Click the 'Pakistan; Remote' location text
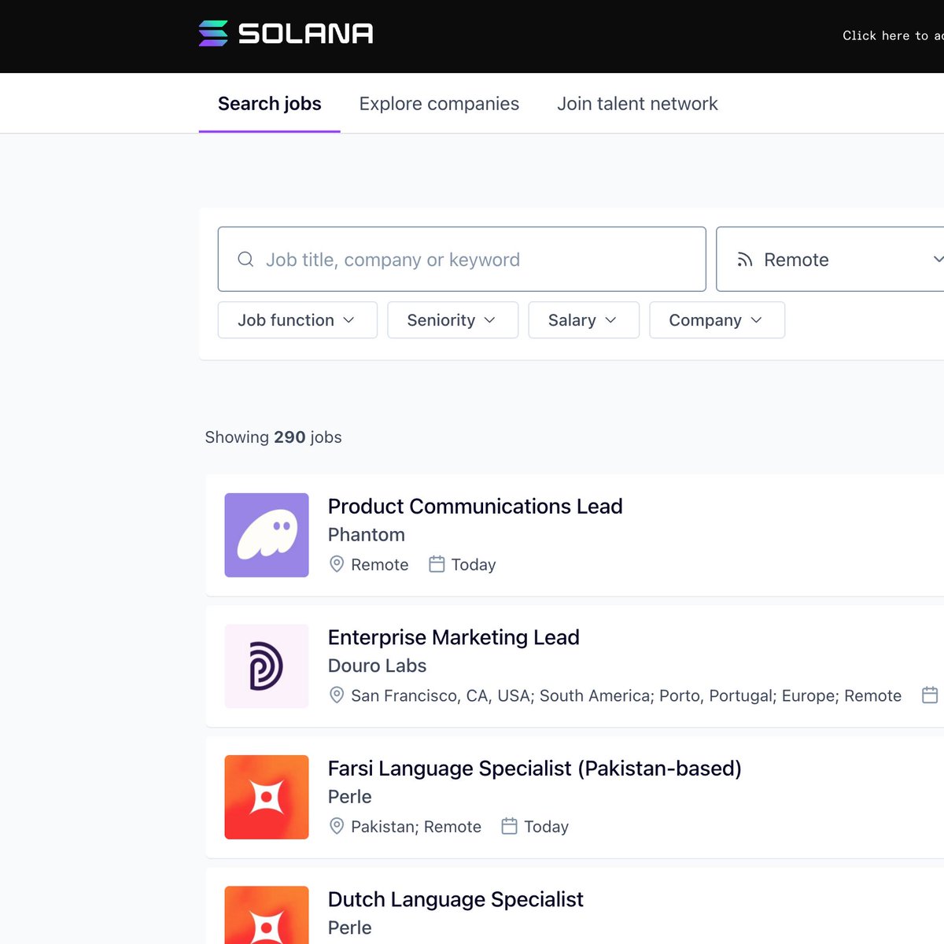 [x=416, y=827]
